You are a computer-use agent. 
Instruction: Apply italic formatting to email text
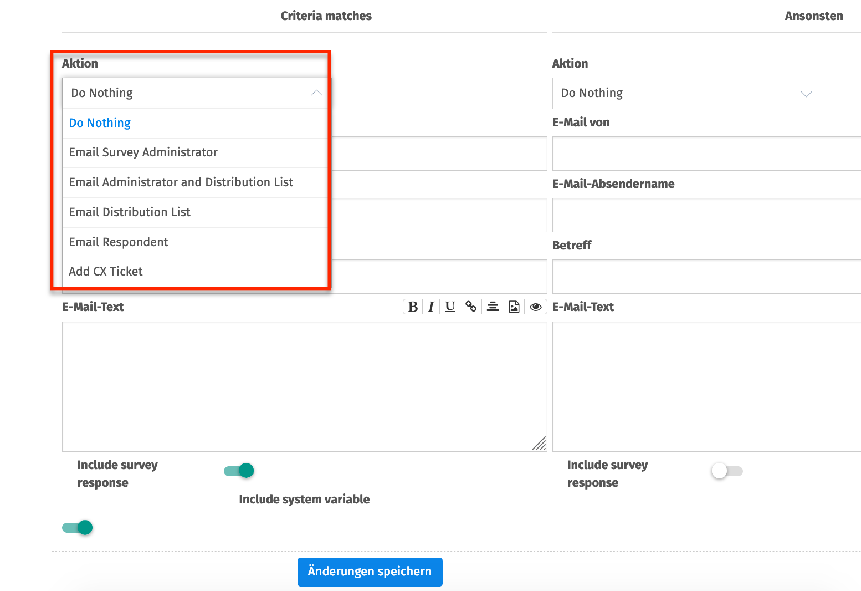click(x=431, y=307)
